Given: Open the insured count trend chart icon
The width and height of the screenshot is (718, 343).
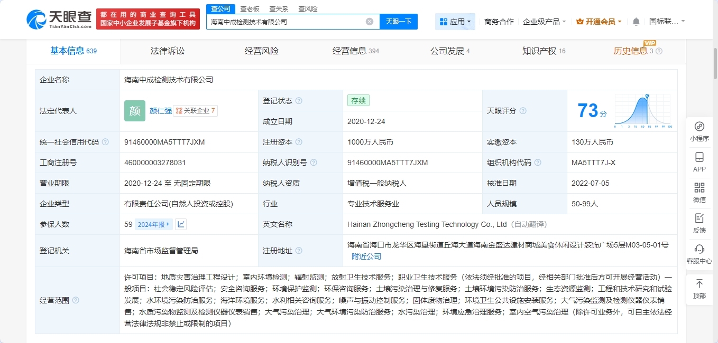Looking at the screenshot, I should point(181,224).
